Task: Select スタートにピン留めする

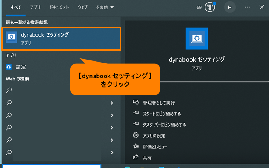Action: (x=162, y=114)
